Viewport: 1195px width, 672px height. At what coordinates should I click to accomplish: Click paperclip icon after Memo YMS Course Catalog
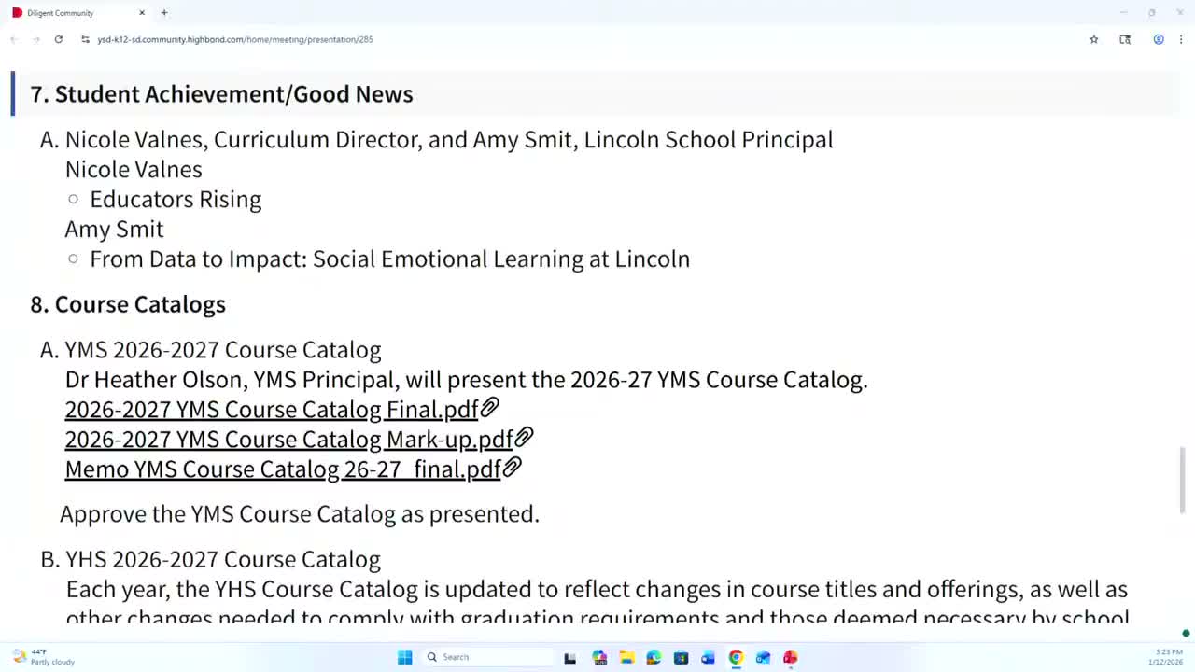pyautogui.click(x=512, y=468)
